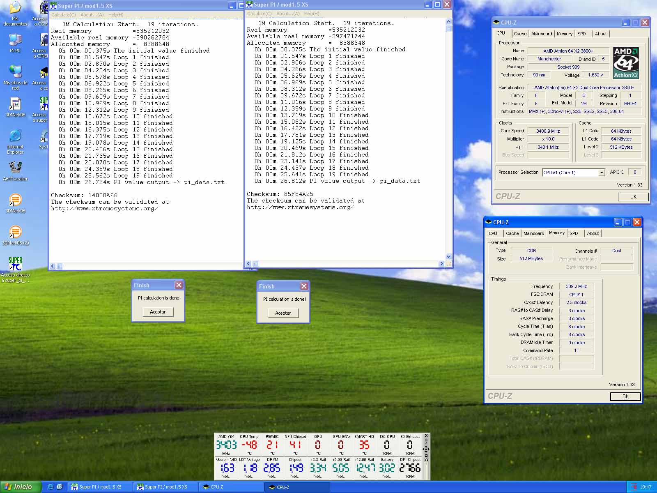Click the Code Name Manchester field
Image resolution: width=657 pixels, height=493 pixels.
point(549,59)
